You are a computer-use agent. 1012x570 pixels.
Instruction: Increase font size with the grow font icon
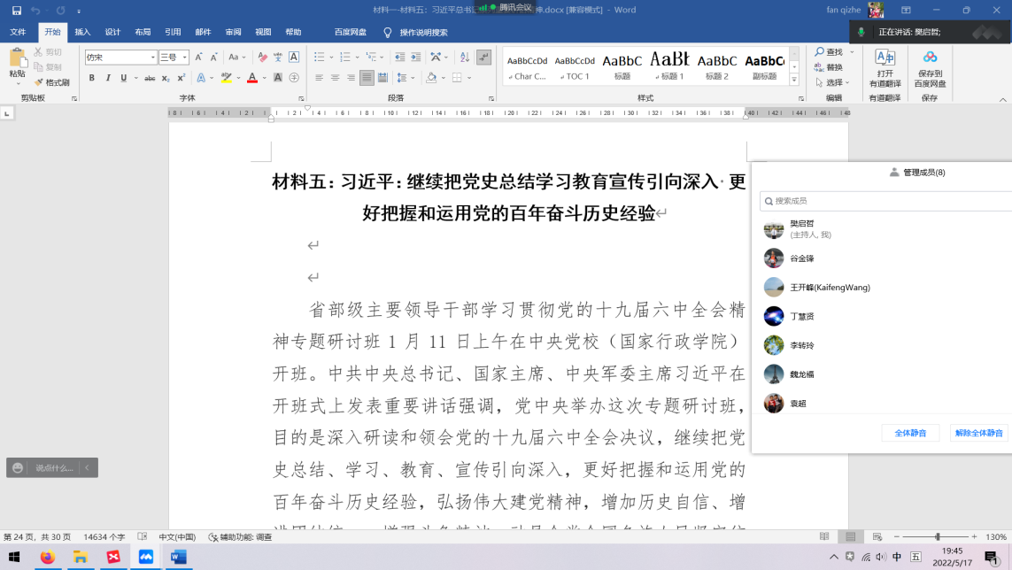pos(199,58)
